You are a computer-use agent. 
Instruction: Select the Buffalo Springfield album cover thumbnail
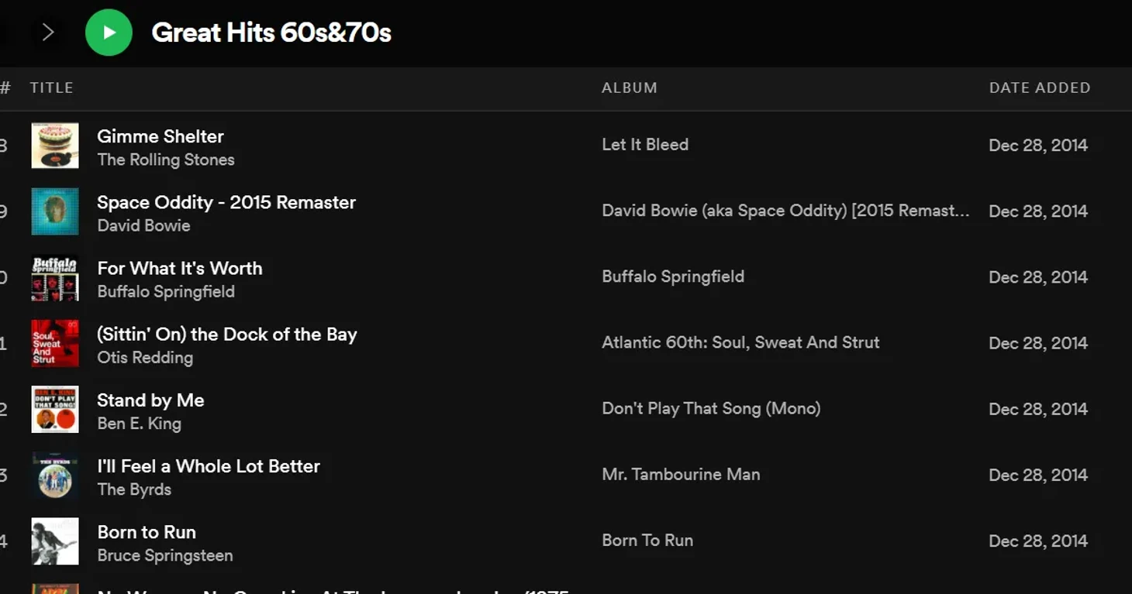pos(55,277)
